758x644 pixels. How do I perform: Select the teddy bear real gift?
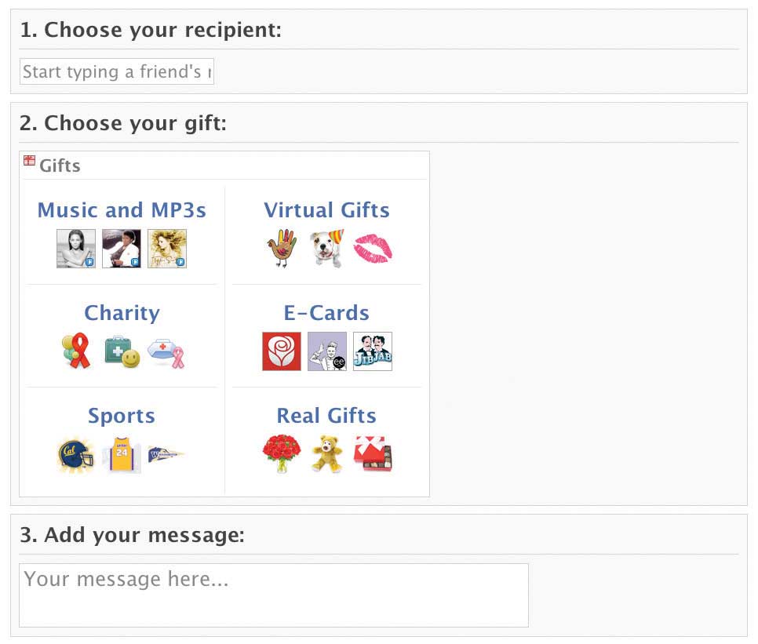(x=327, y=454)
